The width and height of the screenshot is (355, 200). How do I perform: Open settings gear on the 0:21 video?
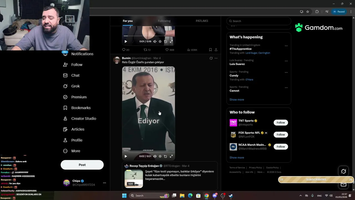pos(160,156)
